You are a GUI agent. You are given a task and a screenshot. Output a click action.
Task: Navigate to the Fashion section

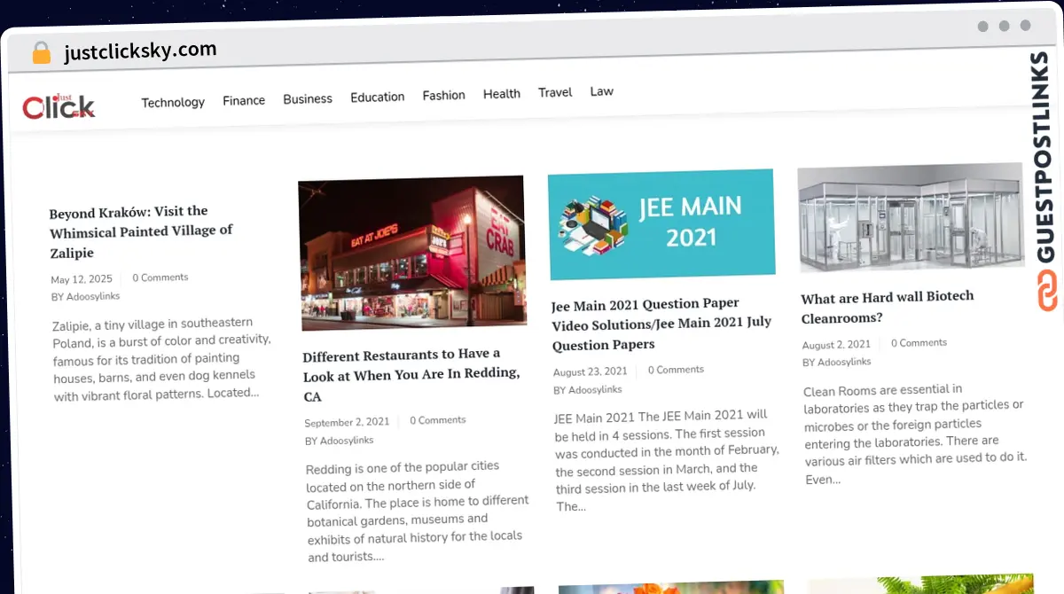click(x=443, y=95)
